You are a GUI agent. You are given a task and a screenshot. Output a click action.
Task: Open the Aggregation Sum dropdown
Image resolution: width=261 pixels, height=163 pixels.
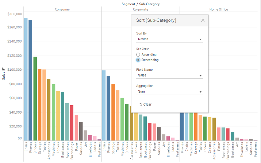pos(169,92)
